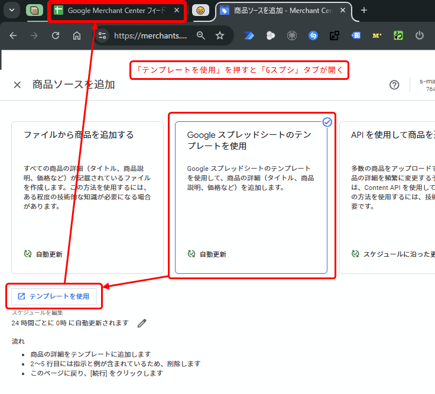This screenshot has width=435, height=394.
Task: Close the Google Merchant Center feed tab
Action: [x=177, y=11]
